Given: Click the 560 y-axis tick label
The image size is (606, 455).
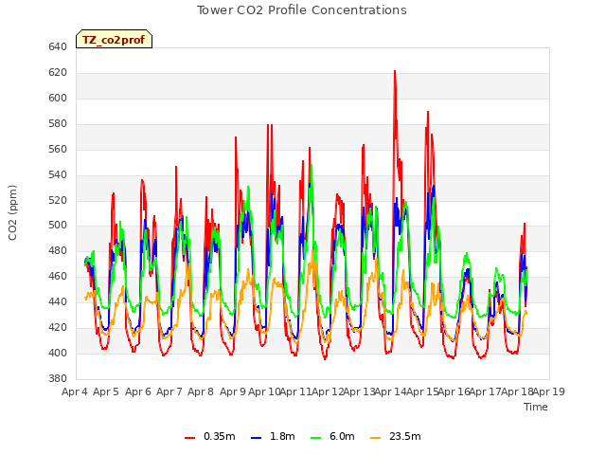Looking at the screenshot, I should pyautogui.click(x=58, y=149).
